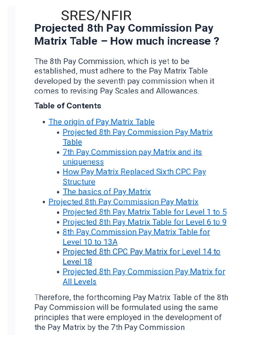Follow 'How Pay Matrix Replaced Sixth CPC' link
Viewport: 256px width, 341px height.
(x=134, y=172)
